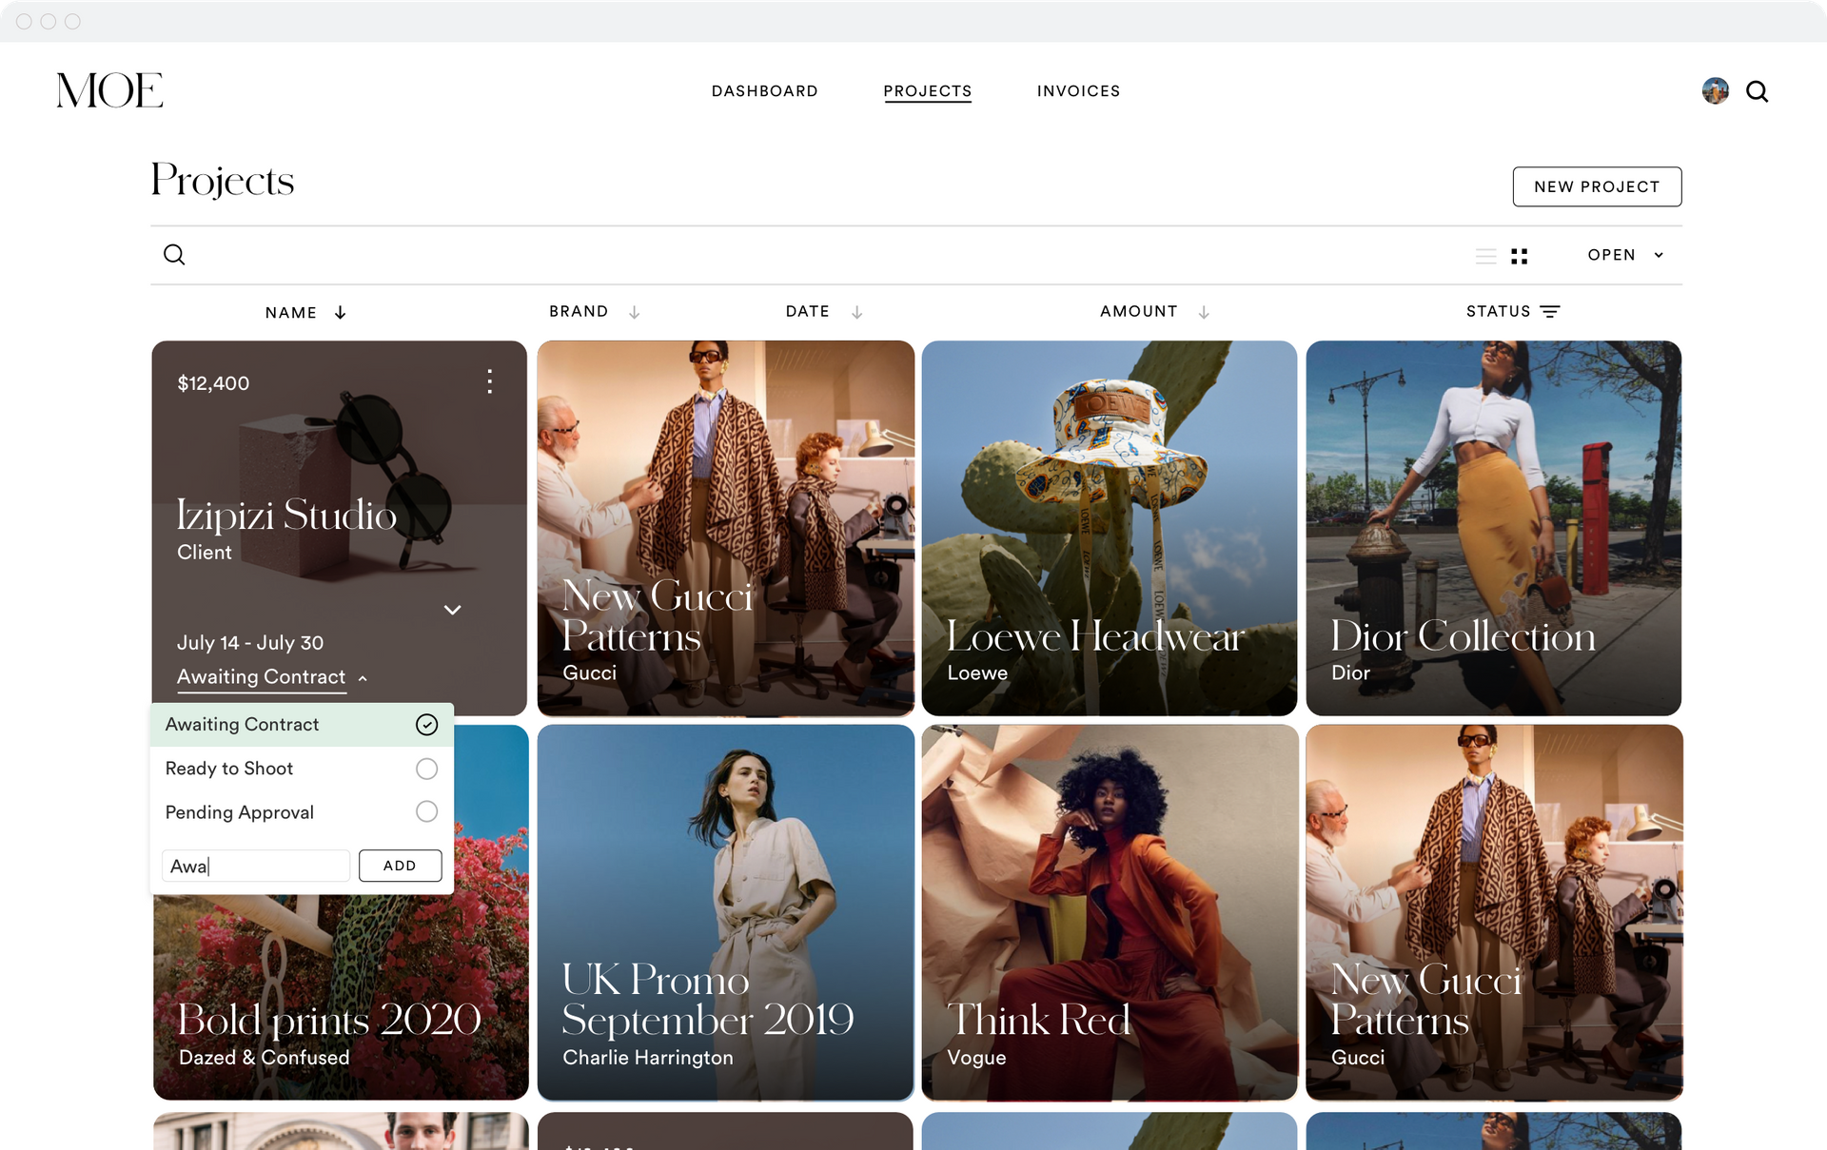
Task: Toggle the Awaiting Contract checked option
Action: [x=426, y=725]
